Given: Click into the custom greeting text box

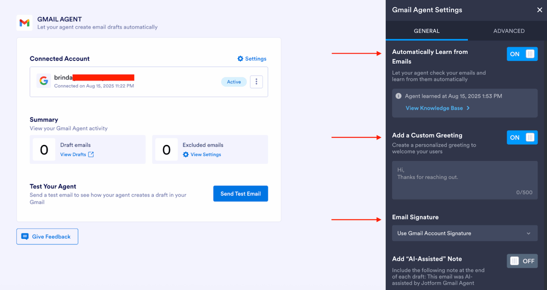Looking at the screenshot, I should [x=465, y=180].
